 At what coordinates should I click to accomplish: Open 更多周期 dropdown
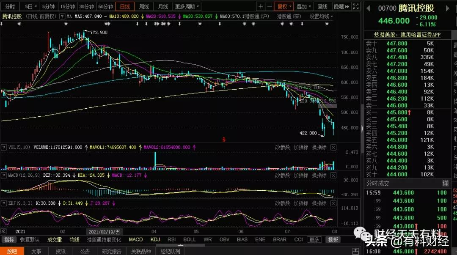pos(187,6)
